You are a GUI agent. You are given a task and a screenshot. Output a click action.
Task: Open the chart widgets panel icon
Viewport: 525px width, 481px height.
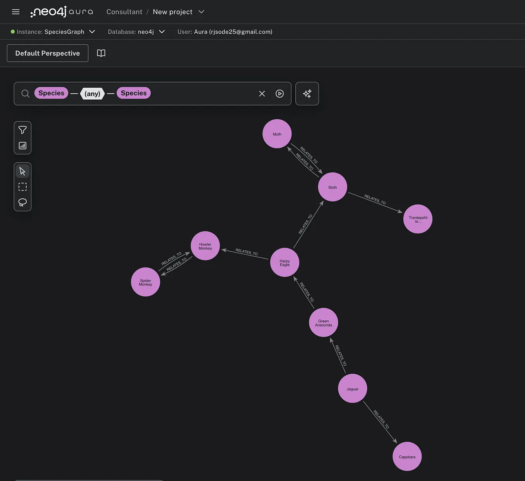22,146
